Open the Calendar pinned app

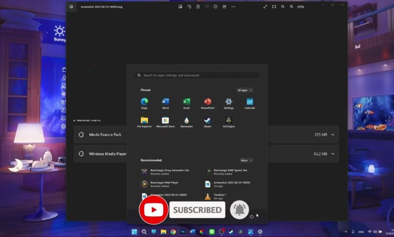[250, 102]
